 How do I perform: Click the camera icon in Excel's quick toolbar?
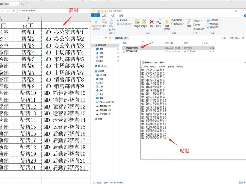[x=2, y=4]
